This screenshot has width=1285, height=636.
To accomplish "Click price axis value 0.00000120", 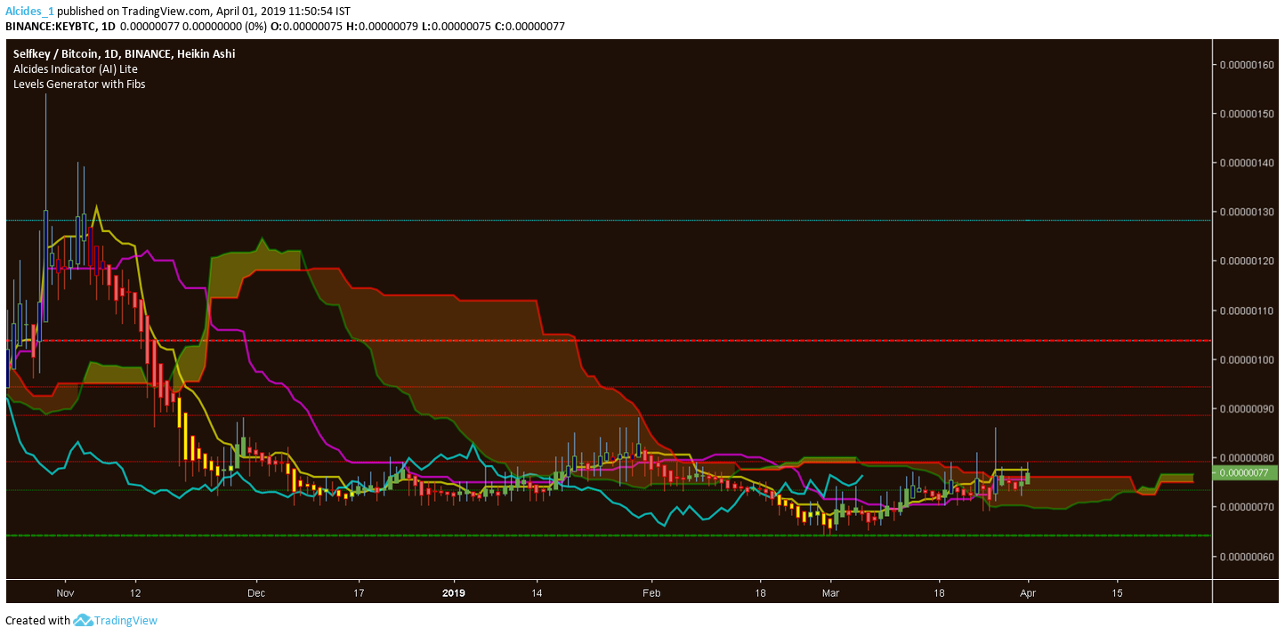I will pos(1246,262).
